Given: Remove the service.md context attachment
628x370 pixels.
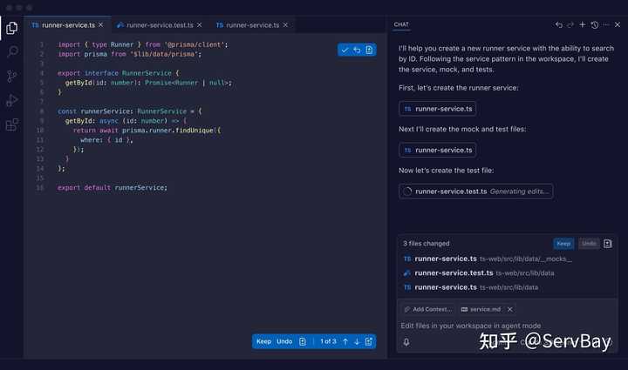Looking at the screenshot, I should coord(510,309).
